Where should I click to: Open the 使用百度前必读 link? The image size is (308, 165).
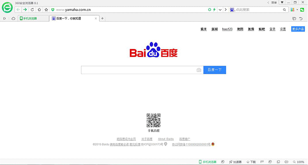click(119, 144)
